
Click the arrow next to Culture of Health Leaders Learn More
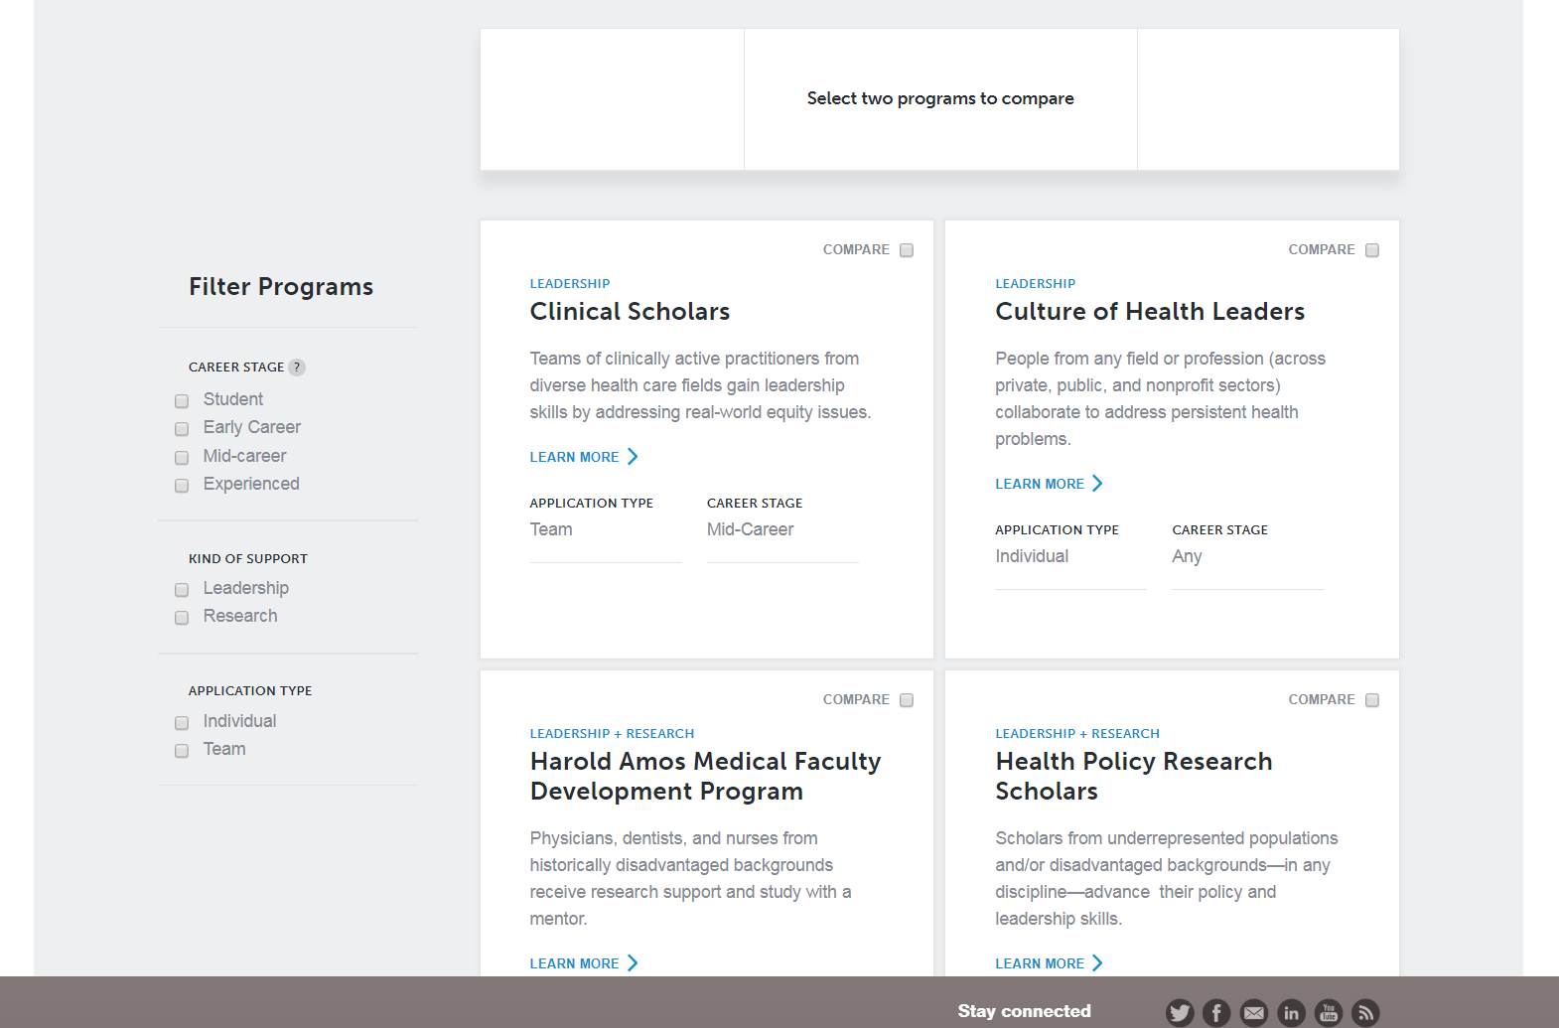click(1097, 484)
